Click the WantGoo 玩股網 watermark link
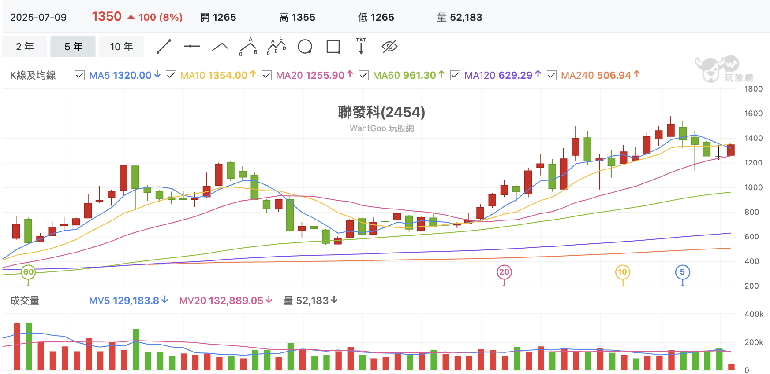770x374 pixels. 382,128
